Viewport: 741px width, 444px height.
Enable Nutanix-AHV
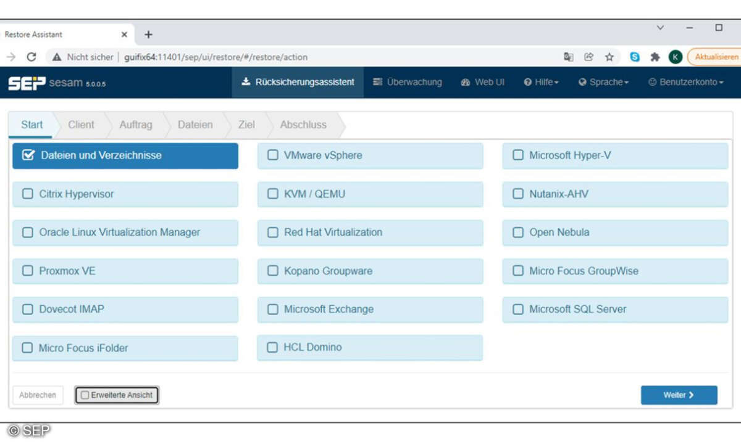click(x=615, y=194)
